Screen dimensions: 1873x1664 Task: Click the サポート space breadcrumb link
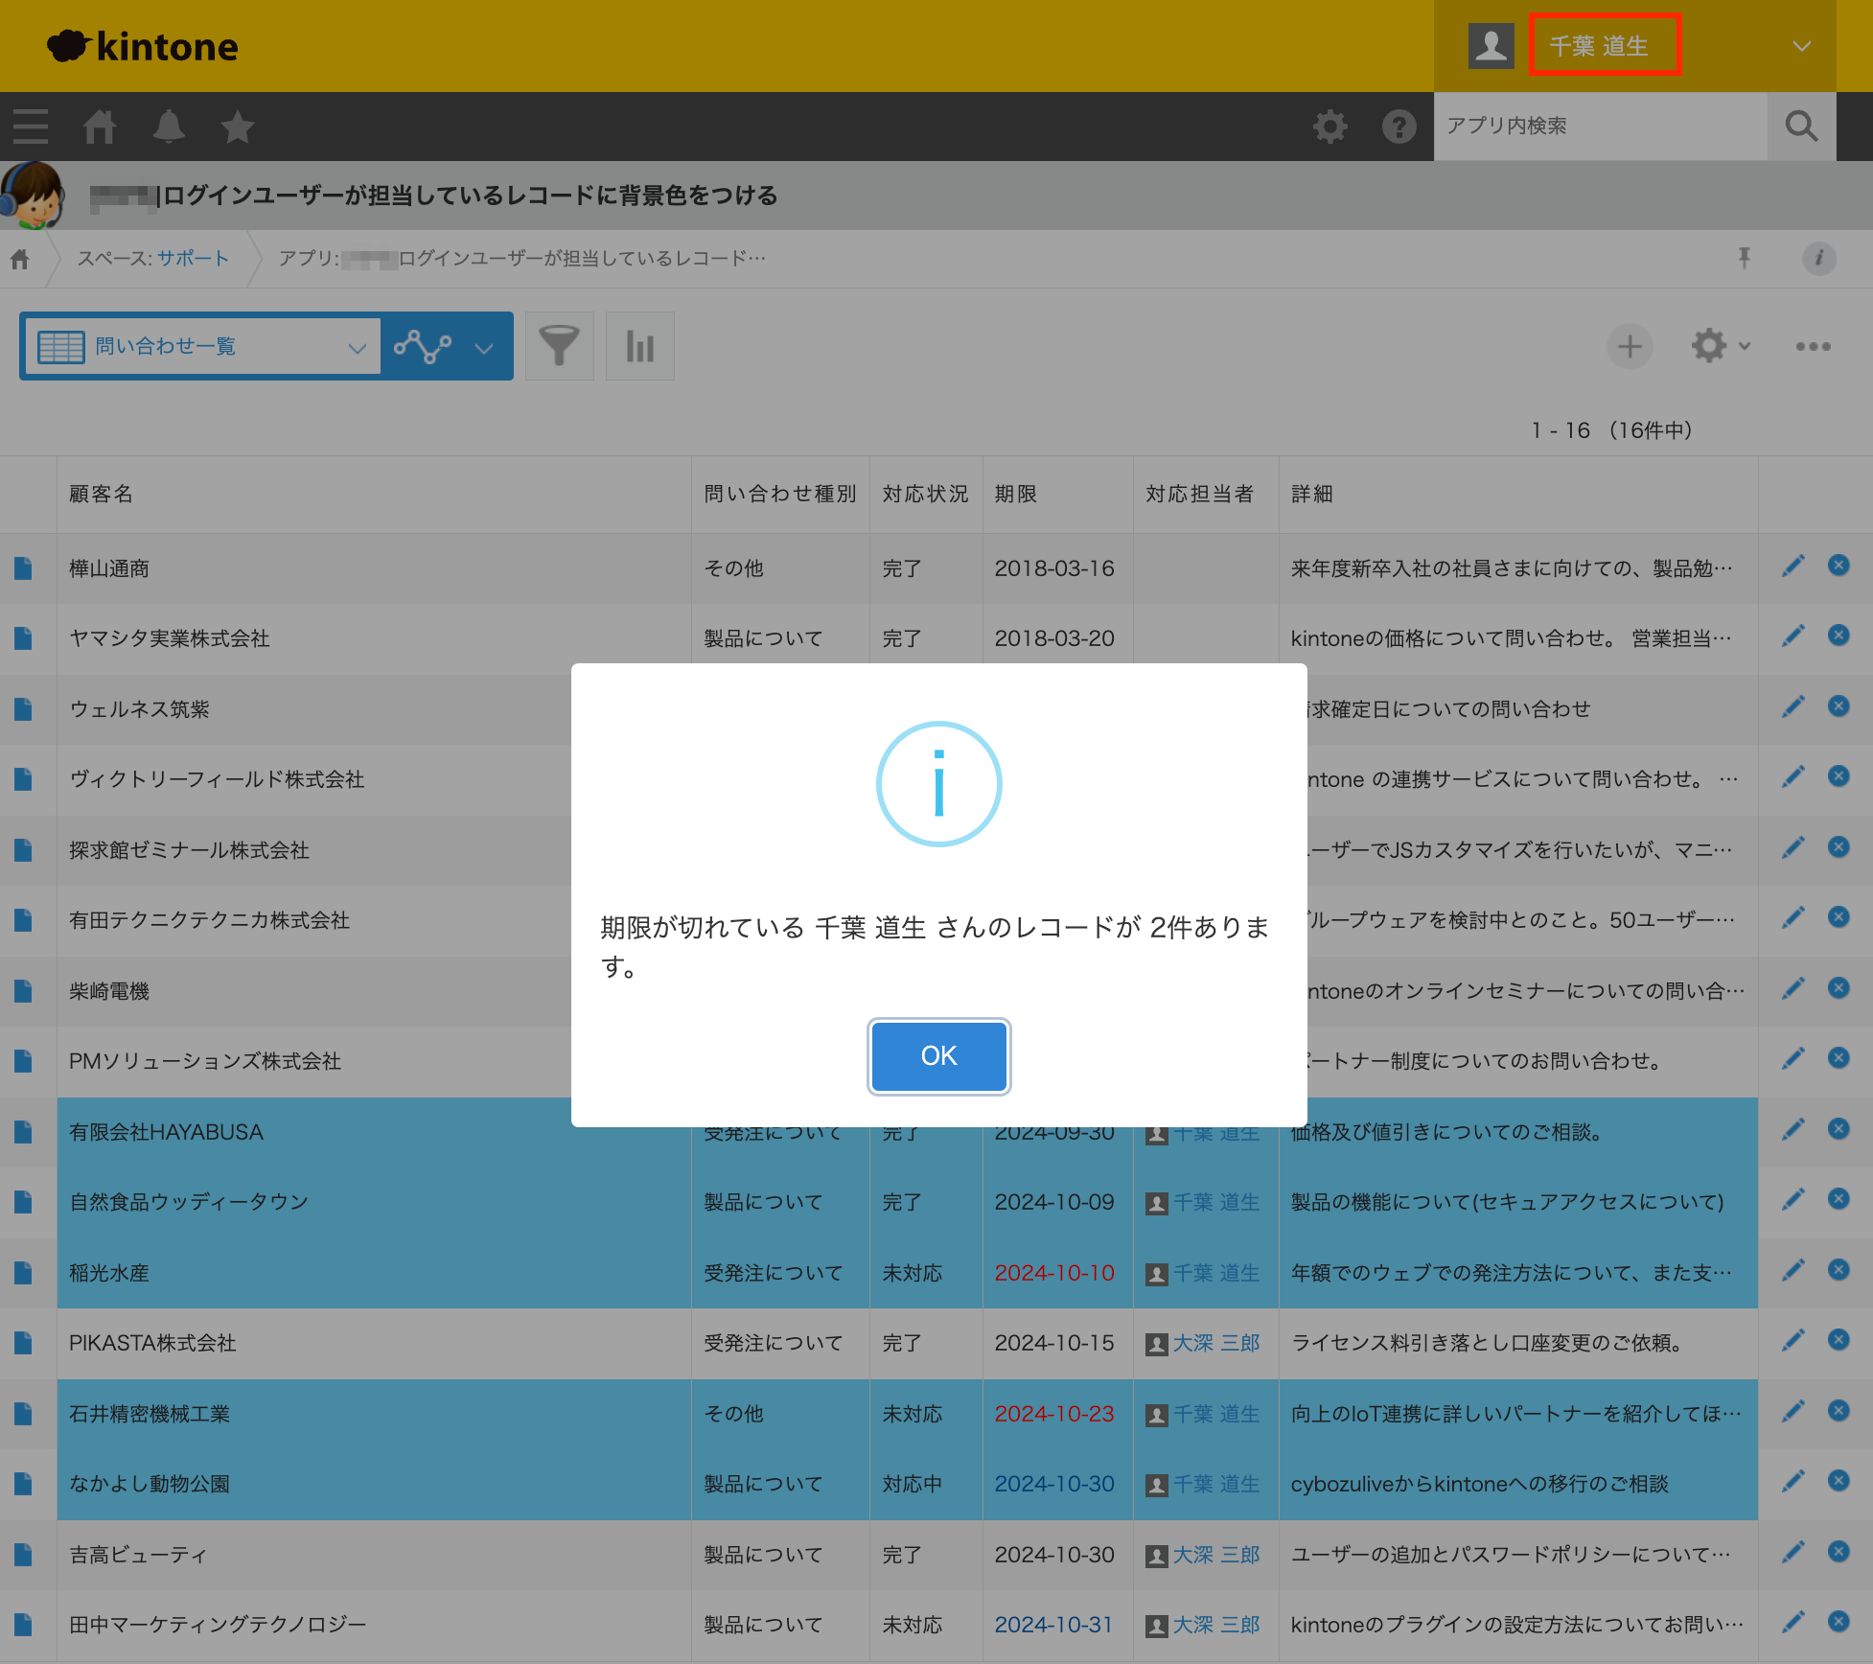point(194,259)
